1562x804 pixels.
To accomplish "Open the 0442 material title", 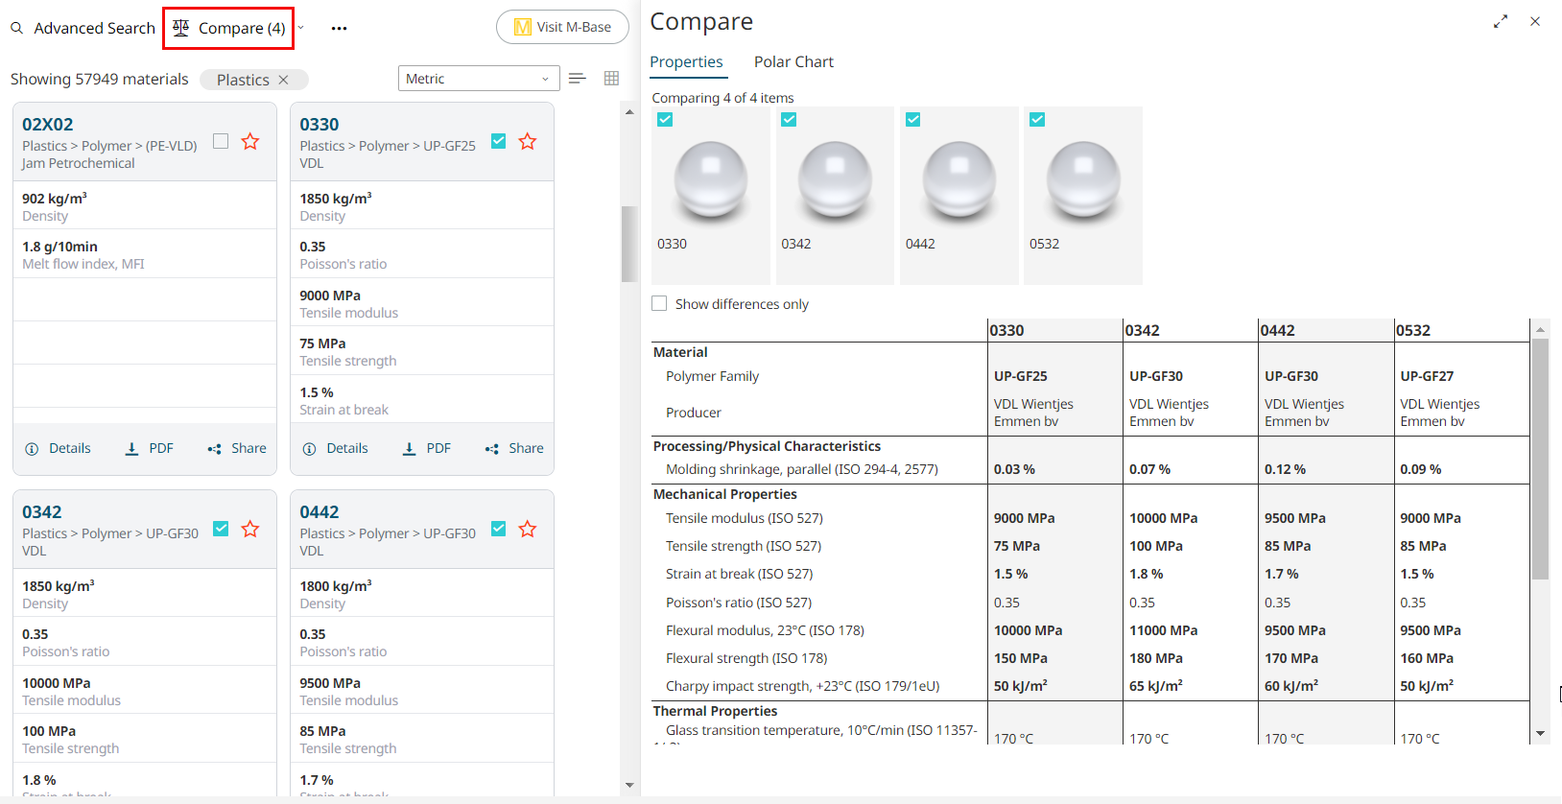I will pyautogui.click(x=319, y=512).
